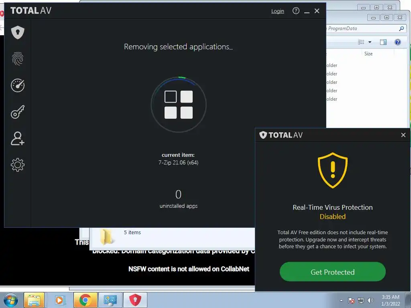Switch to Google Chrome in taskbar
Image resolution: width=411 pixels, height=308 pixels.
[x=85, y=300]
